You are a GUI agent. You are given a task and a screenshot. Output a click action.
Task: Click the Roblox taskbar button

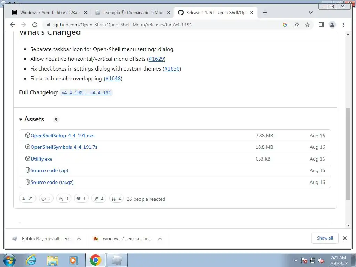(x=117, y=260)
